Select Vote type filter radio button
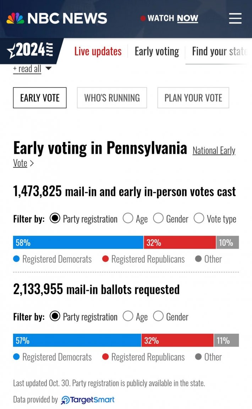The height and width of the screenshot is (409, 252). (199, 218)
